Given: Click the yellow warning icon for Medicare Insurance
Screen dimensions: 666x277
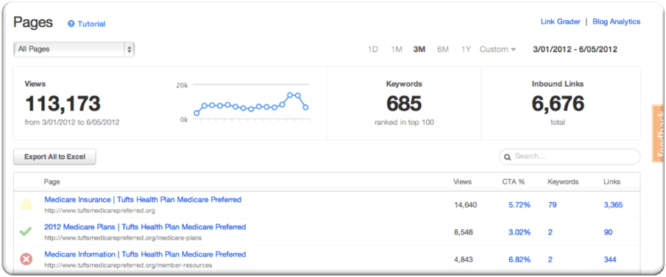Looking at the screenshot, I should pyautogui.click(x=26, y=204).
